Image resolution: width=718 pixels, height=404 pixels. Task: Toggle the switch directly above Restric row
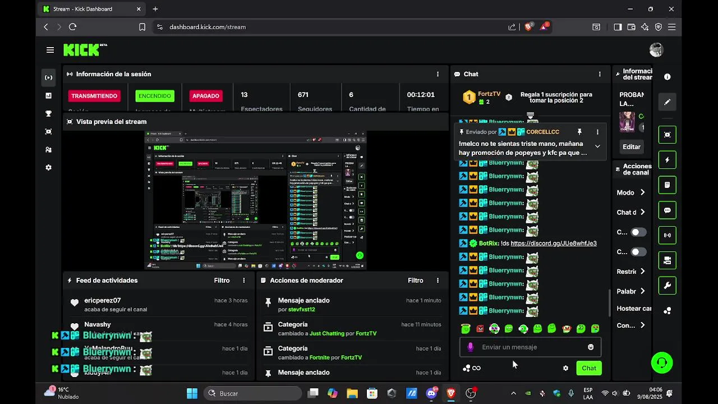[638, 252]
